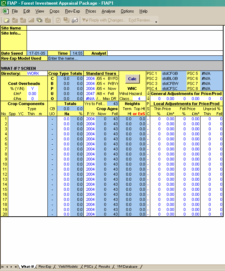
Task: Go to the first sheet tab arrow
Action: point(3,267)
